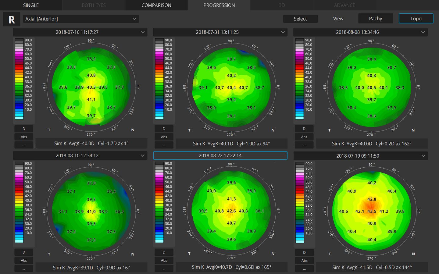Click the color scale legend of 2018-07-16 map
The height and width of the screenshot is (274, 439).
19,79
